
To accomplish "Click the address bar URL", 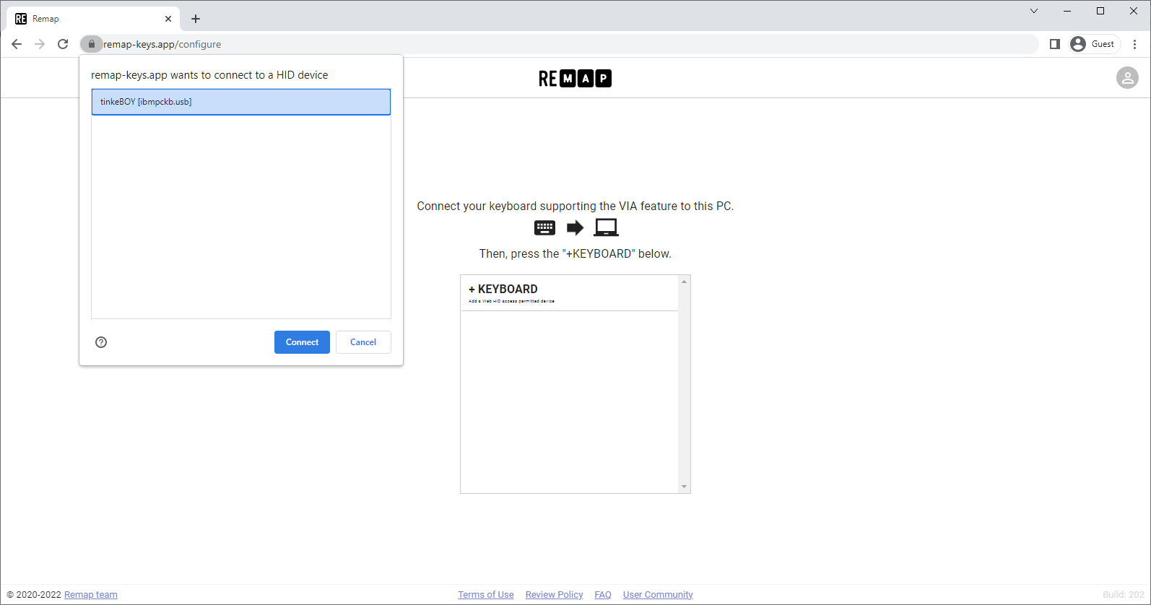I will (162, 44).
